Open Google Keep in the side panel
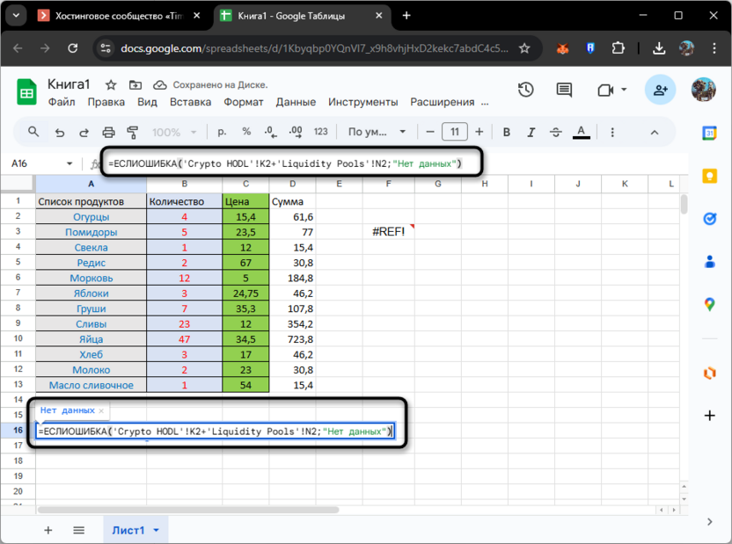 point(710,175)
